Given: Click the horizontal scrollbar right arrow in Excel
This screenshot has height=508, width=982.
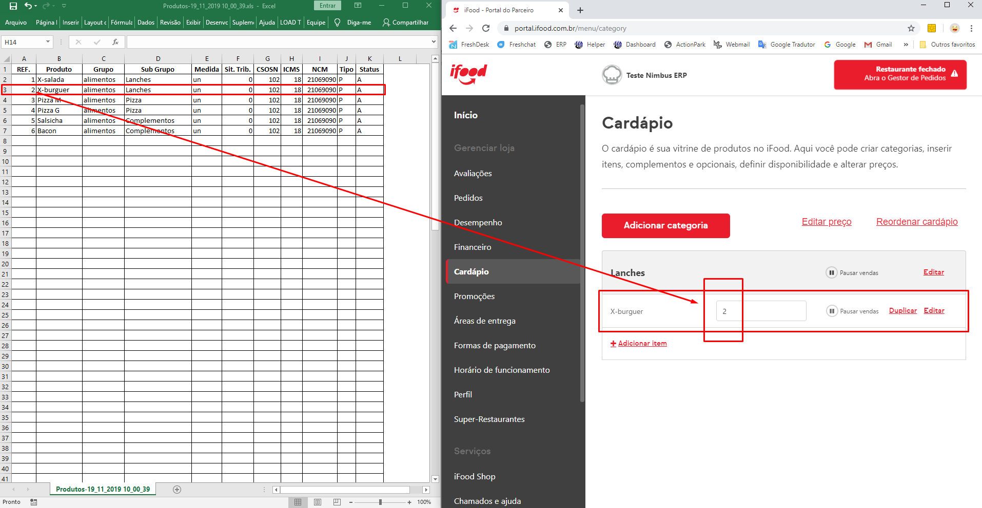Looking at the screenshot, I should [426, 490].
